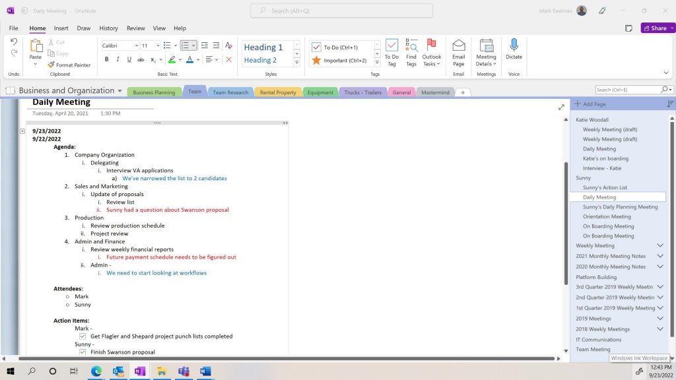676x380 pixels.
Task: Open the Insert ribbon tab
Action: [61, 28]
